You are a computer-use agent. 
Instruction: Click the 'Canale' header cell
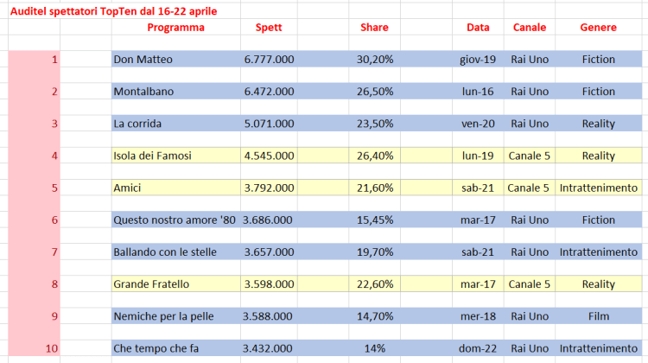(530, 28)
